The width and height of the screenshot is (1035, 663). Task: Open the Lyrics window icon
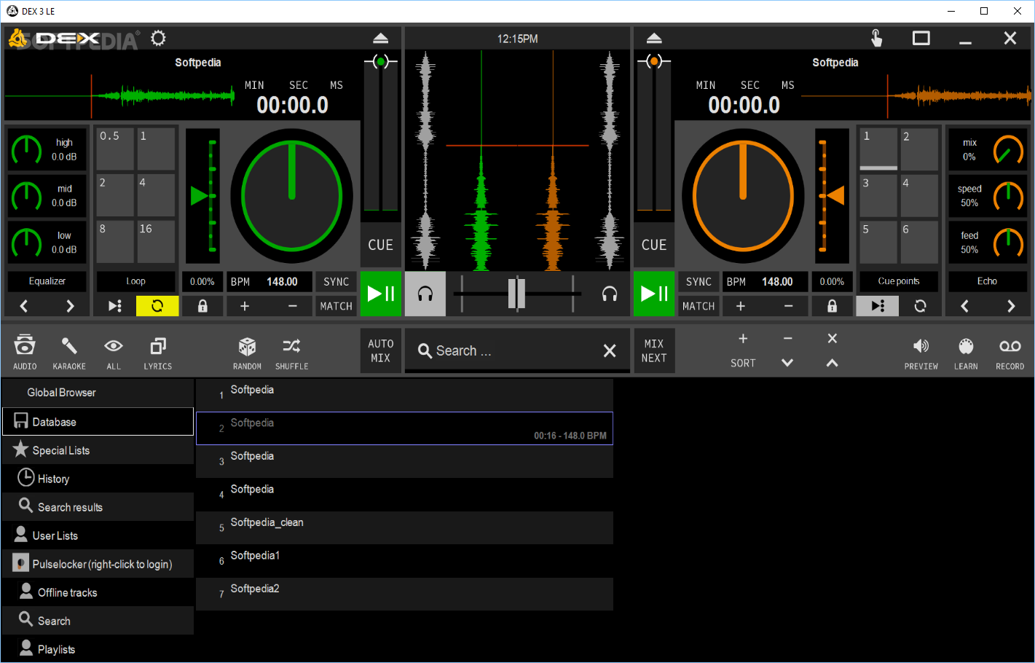pyautogui.click(x=158, y=352)
